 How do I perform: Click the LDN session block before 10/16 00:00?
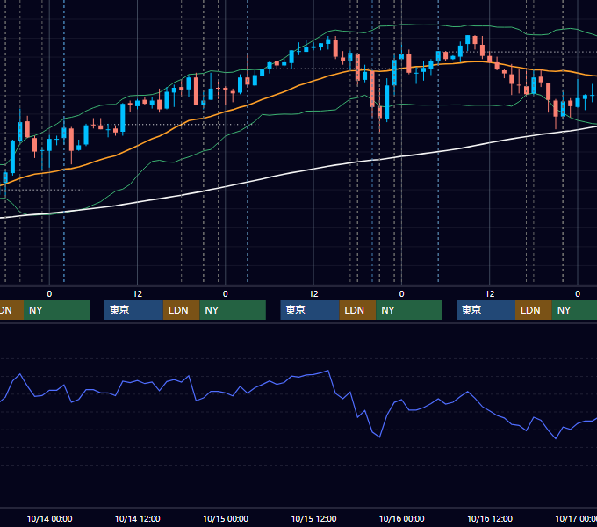357,310
